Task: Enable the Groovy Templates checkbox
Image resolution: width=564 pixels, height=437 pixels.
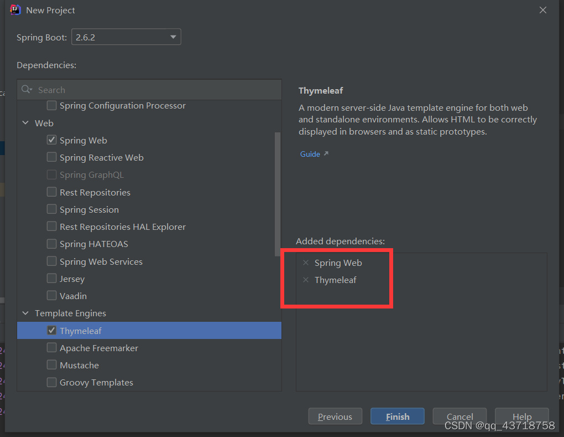Action: click(52, 382)
